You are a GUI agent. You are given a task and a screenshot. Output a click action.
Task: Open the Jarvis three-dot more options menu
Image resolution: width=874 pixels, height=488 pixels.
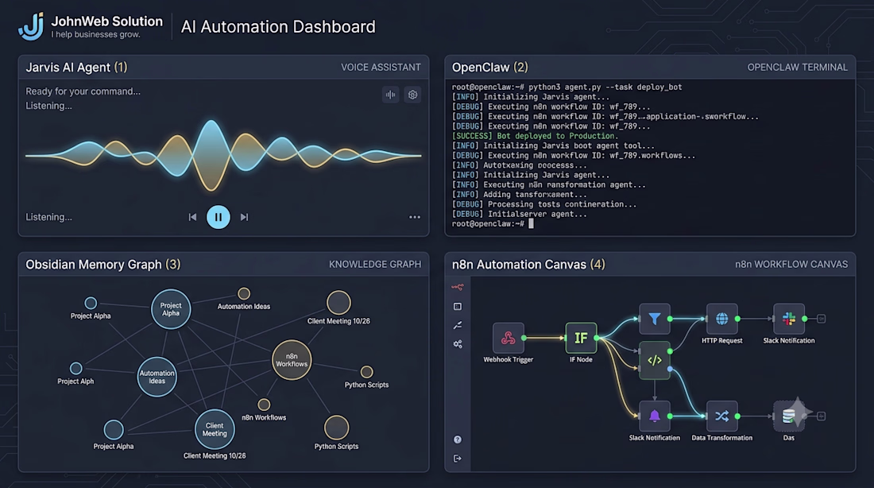coord(415,217)
